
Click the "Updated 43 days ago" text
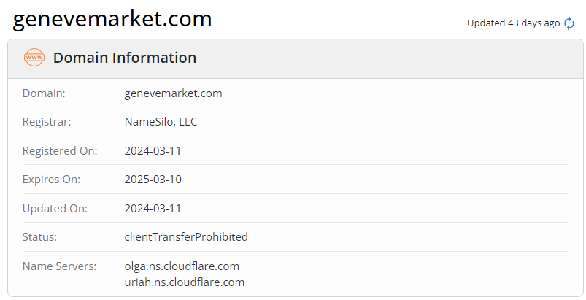click(x=513, y=23)
